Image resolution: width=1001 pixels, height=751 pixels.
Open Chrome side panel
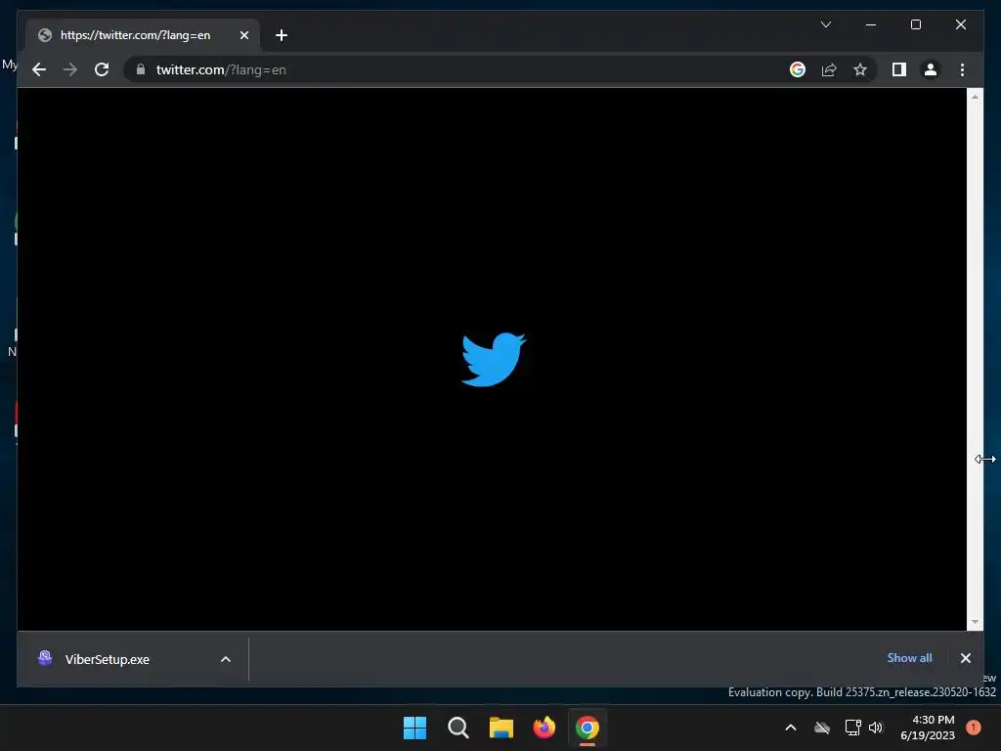[x=899, y=69]
